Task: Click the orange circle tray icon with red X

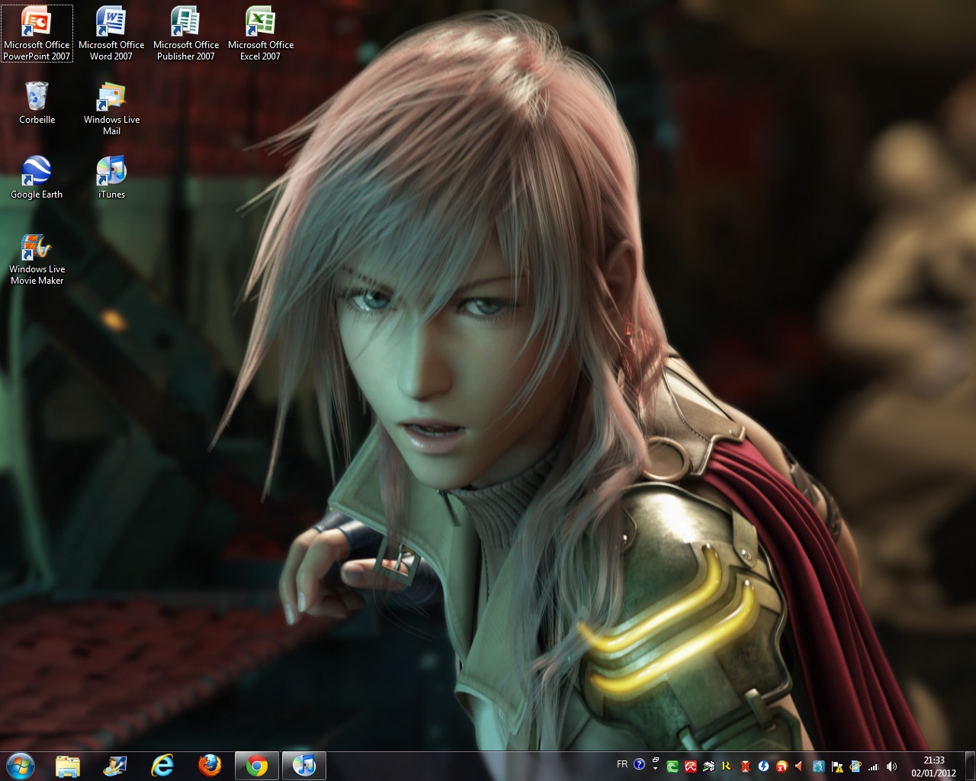Action: point(782,767)
